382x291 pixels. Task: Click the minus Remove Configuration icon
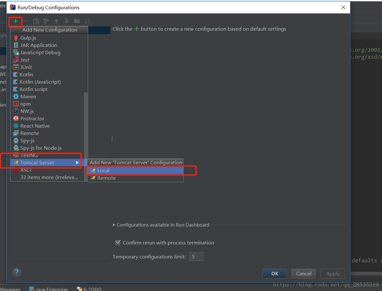26,21
